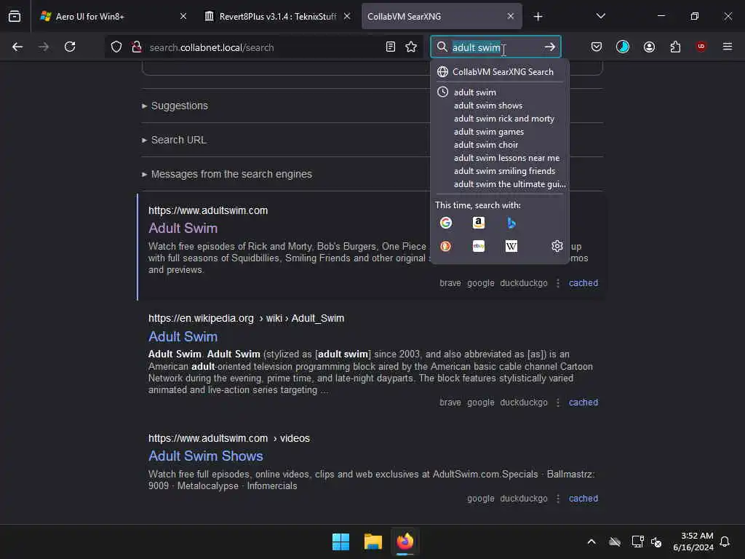The height and width of the screenshot is (559, 745).
Task: Select 'adult swim shows' suggestion
Action: (x=499, y=106)
